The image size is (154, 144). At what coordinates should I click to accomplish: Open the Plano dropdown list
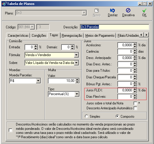(84, 13)
